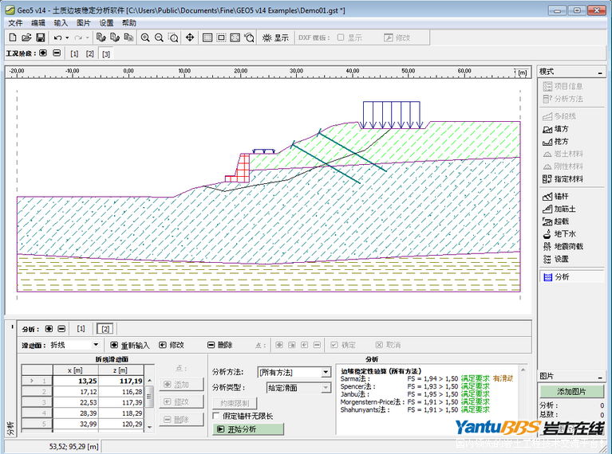Add a new analysis (分析 plus icon)
612x454 pixels.
49,329
